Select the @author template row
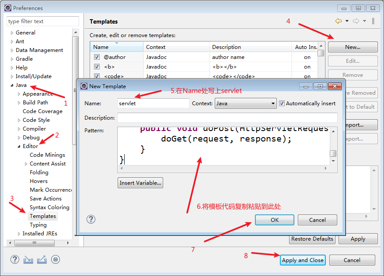This screenshot has width=384, height=276. pos(204,57)
